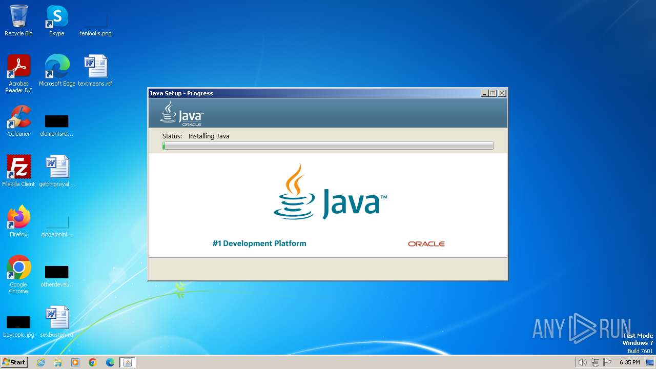Open Windows Media Player taskbar icon

(75, 362)
